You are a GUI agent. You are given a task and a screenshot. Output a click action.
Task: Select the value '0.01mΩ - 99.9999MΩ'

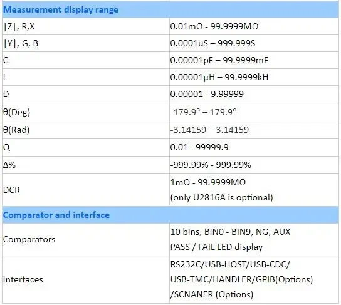pyautogui.click(x=214, y=26)
